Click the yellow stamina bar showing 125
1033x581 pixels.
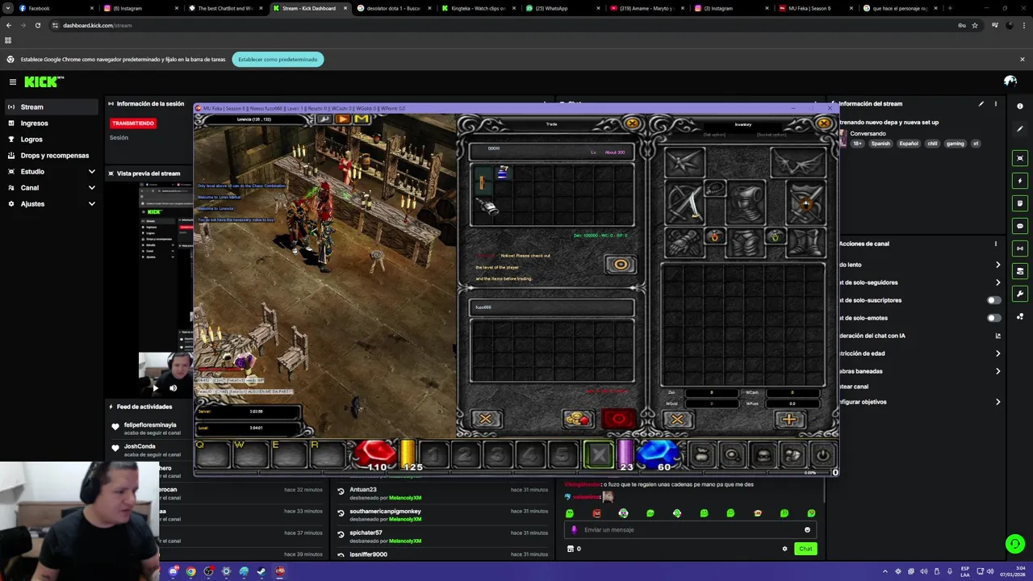408,455
